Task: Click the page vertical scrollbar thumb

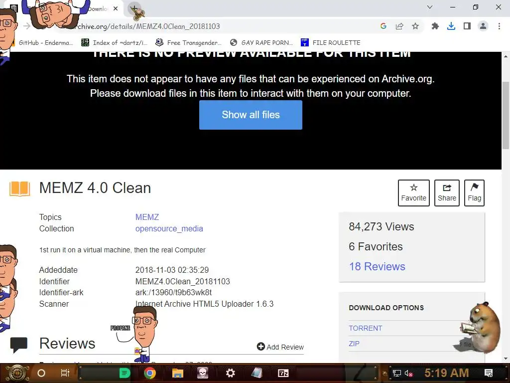Action: [x=506, y=115]
